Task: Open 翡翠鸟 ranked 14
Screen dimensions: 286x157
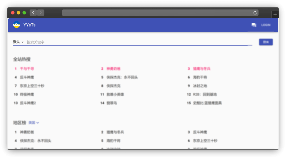Action: (x=112, y=103)
